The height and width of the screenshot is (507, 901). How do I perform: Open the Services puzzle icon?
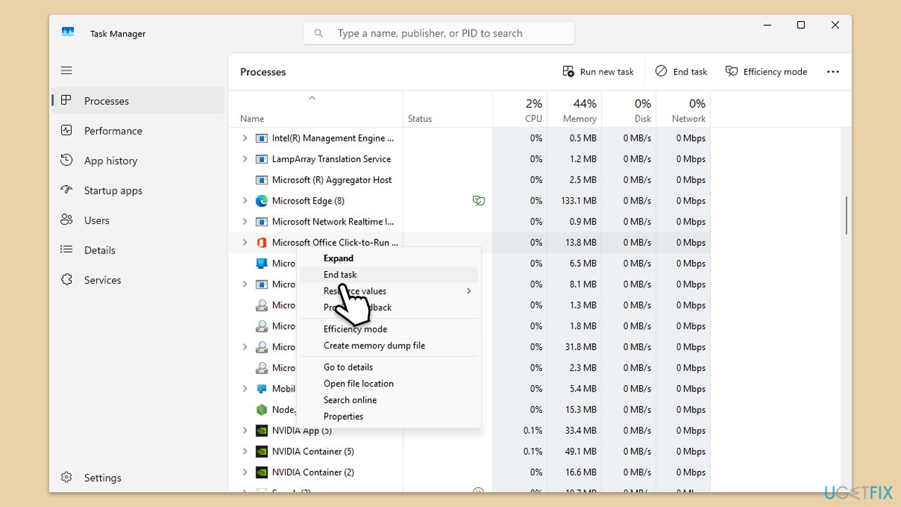(66, 280)
